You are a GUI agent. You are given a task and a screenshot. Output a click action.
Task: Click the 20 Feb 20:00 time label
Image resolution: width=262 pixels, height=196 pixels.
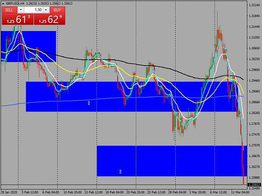coord(135,192)
